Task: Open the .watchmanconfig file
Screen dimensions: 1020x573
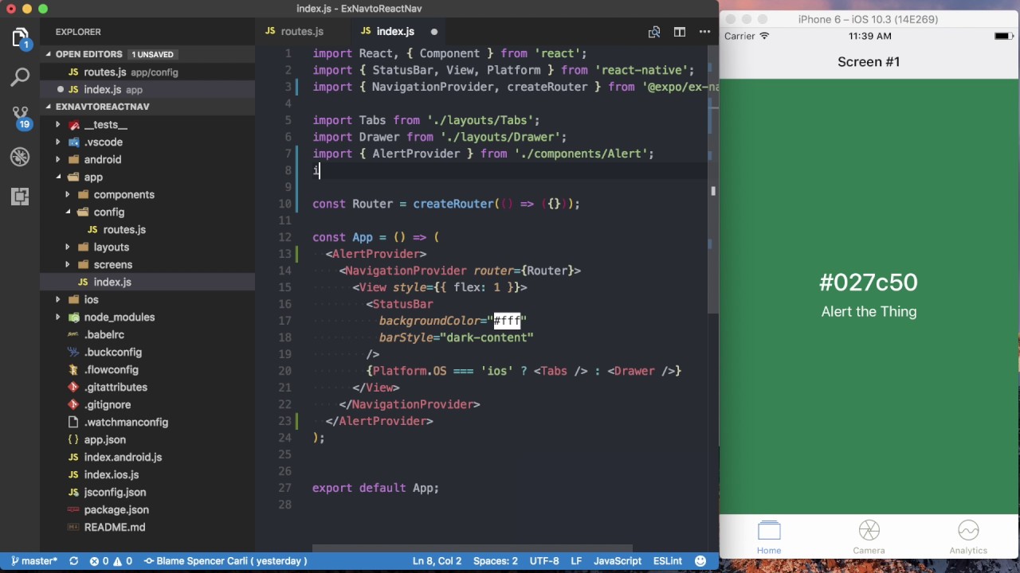Action: coord(126,423)
